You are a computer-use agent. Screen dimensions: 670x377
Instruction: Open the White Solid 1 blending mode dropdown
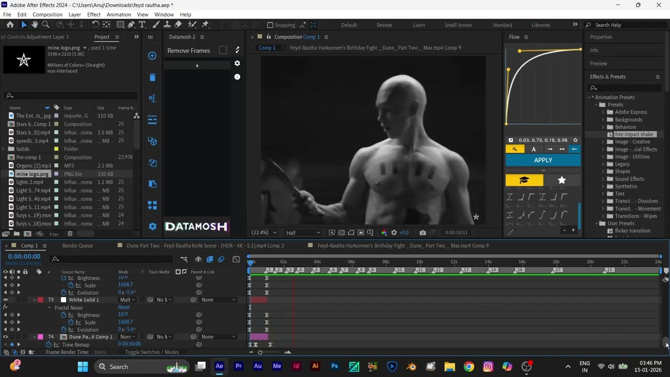pos(128,300)
